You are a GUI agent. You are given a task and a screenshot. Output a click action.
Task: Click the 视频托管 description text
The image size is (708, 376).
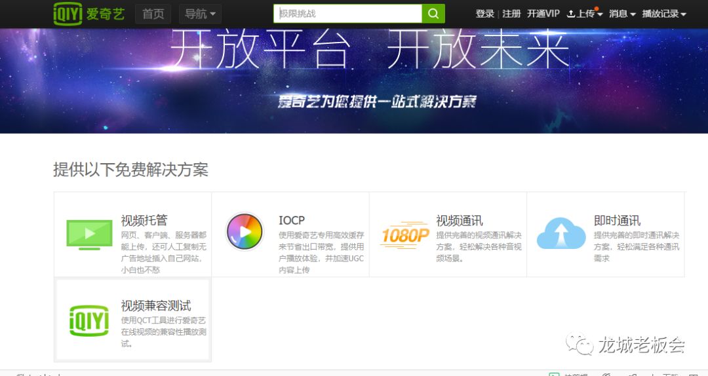(x=163, y=252)
